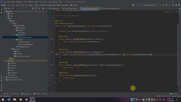The width and height of the screenshot is (181, 102).
Task: Open Search Everywhere magnifier icon
Action: [x=173, y=5]
